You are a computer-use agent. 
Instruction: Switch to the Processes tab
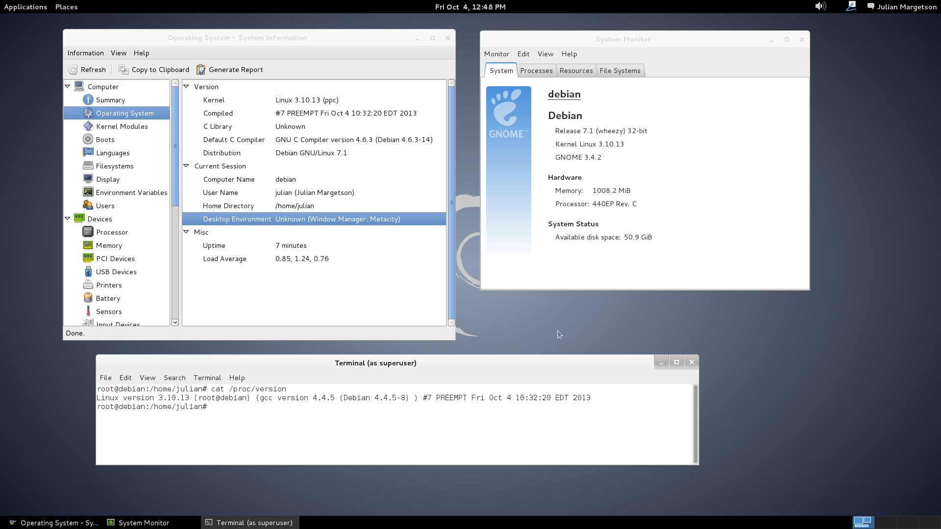click(536, 71)
